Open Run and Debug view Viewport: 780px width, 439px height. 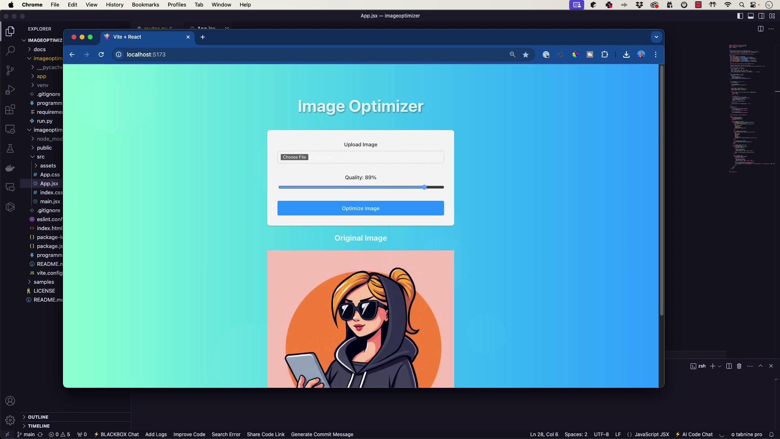pos(10,90)
